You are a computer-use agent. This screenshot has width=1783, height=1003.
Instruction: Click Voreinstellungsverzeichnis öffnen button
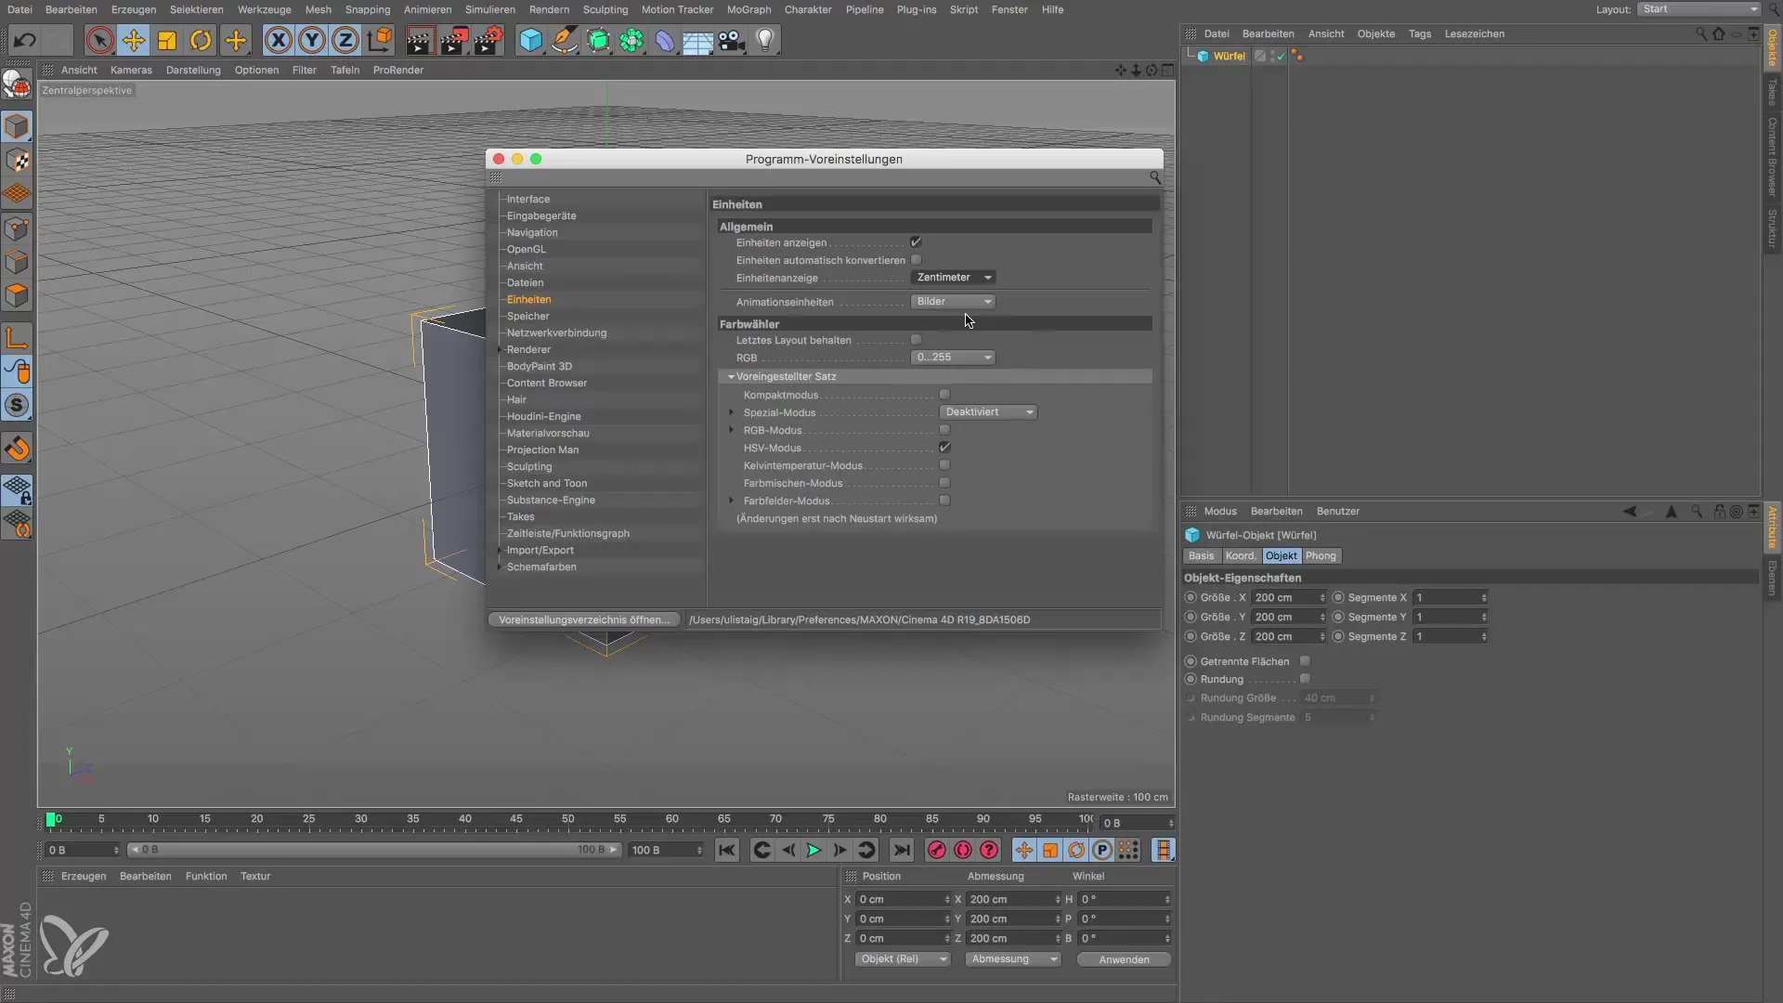point(584,620)
